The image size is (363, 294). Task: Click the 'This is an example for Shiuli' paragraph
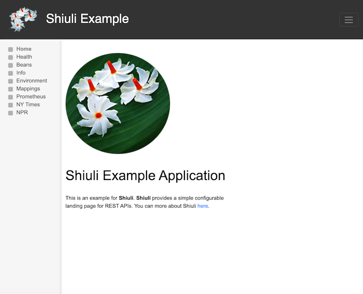coord(145,202)
